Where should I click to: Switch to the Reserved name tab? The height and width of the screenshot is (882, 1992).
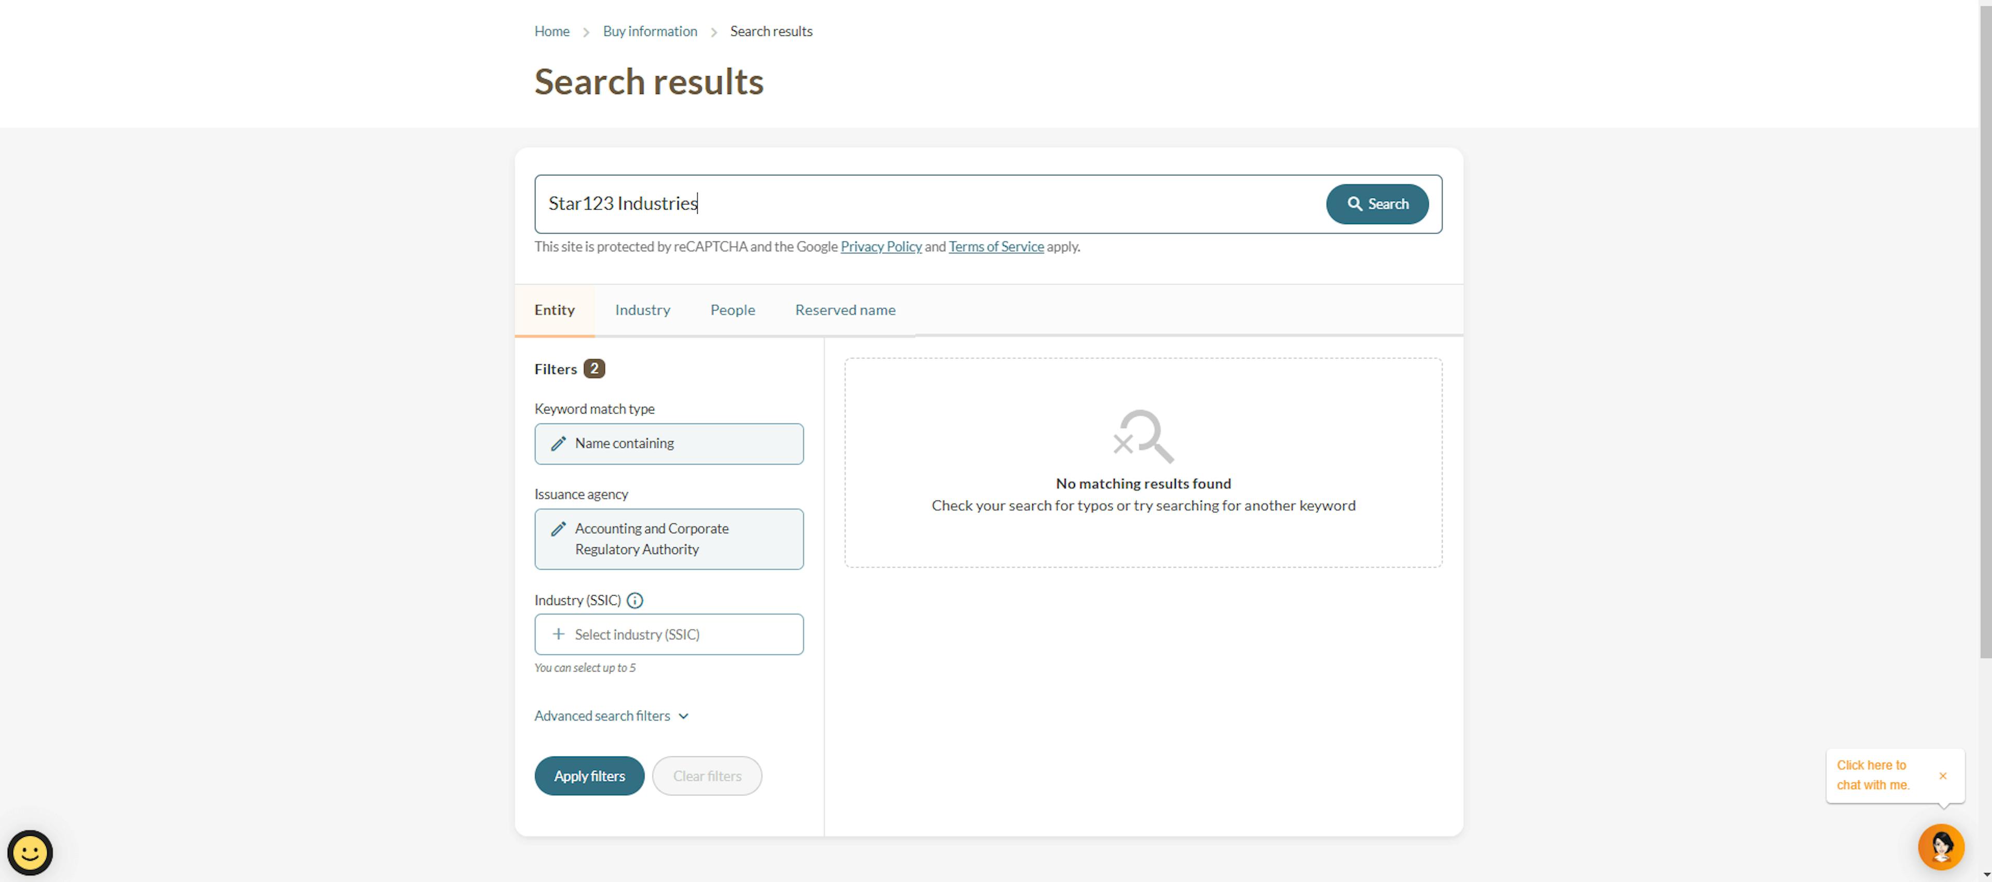pos(845,310)
